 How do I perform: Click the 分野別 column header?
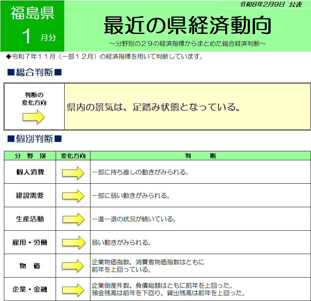pyautogui.click(x=30, y=156)
